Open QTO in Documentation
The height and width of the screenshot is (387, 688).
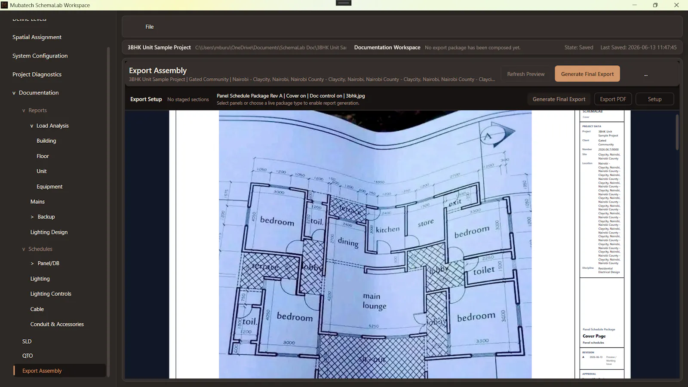28,356
